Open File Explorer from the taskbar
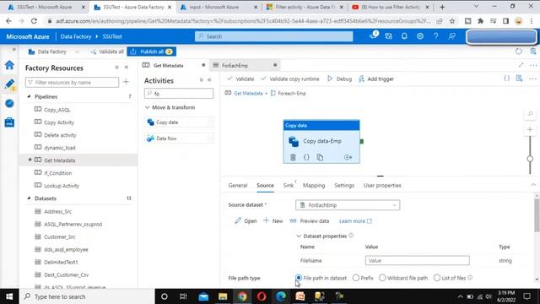Viewport: 540px width, 304px height. pyautogui.click(x=223, y=296)
